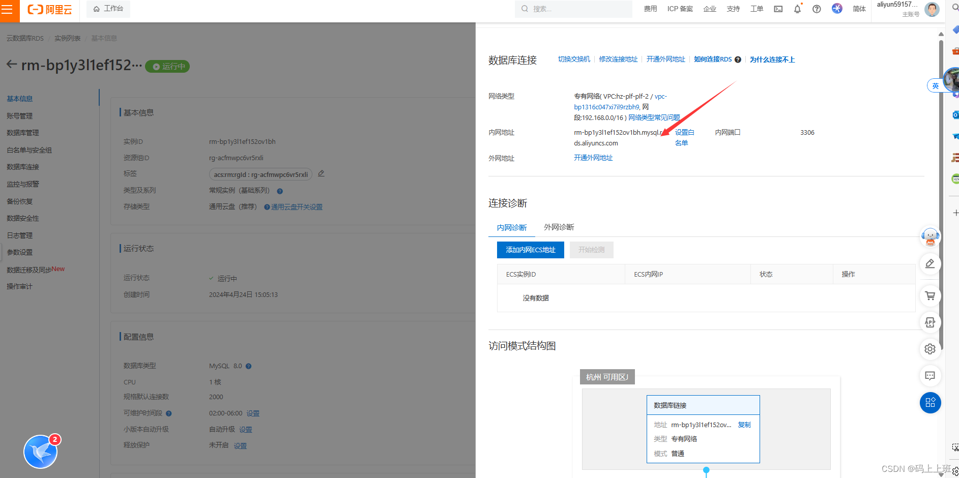The height and width of the screenshot is (478, 959).
Task: Click 复制 to copy database address
Action: (744, 425)
